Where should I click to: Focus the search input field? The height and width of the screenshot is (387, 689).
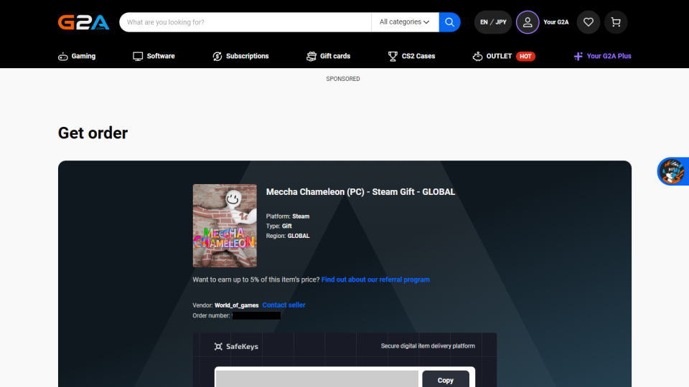(245, 22)
